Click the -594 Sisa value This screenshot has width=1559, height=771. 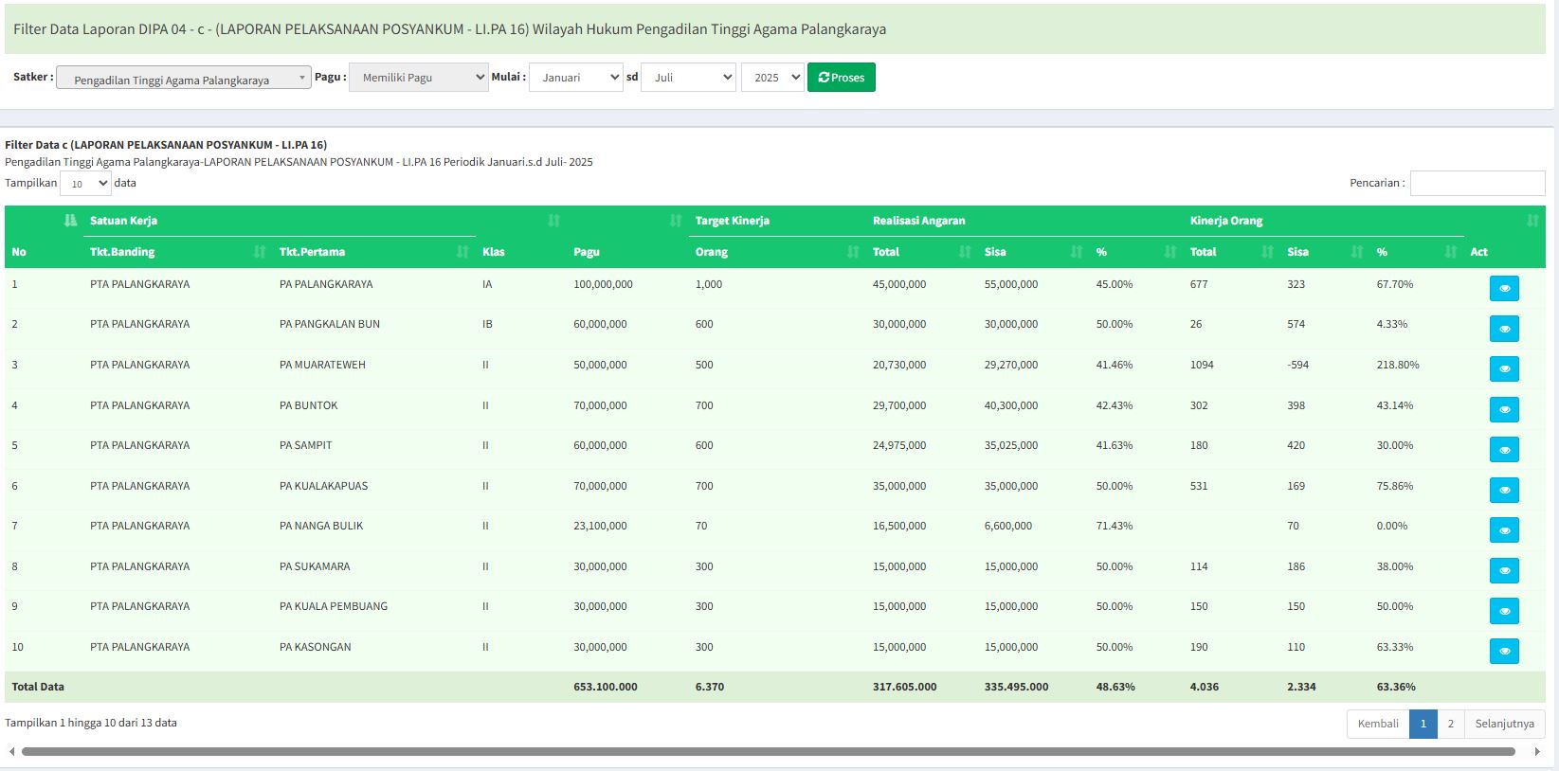pyautogui.click(x=1297, y=365)
